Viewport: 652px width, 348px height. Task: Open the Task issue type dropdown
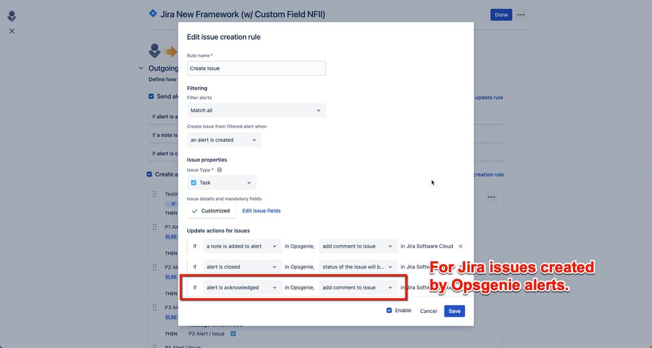click(222, 182)
